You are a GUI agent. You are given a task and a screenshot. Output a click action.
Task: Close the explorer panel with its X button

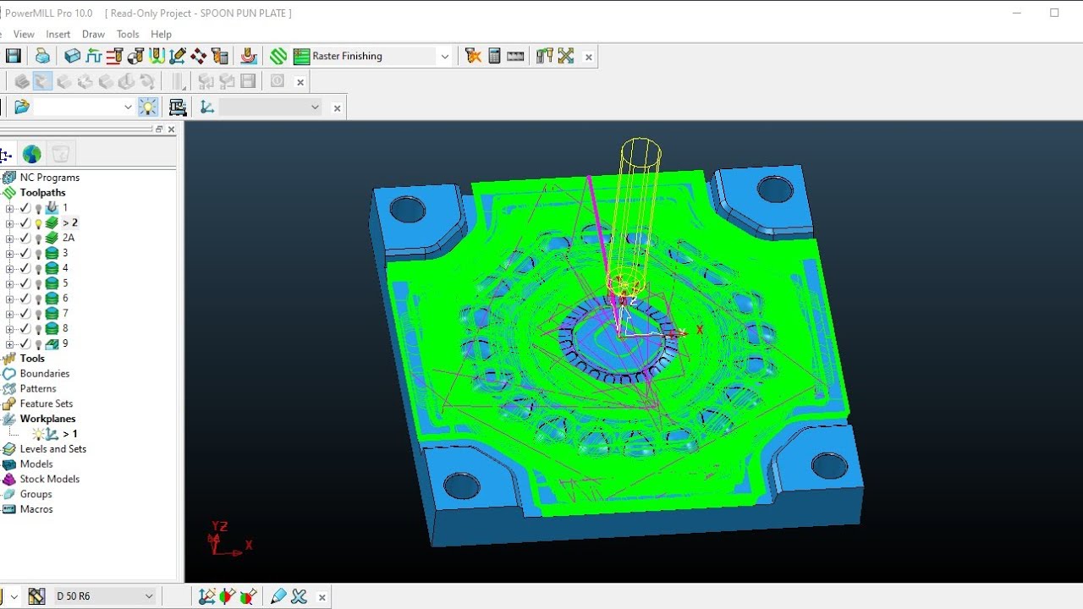click(x=171, y=129)
